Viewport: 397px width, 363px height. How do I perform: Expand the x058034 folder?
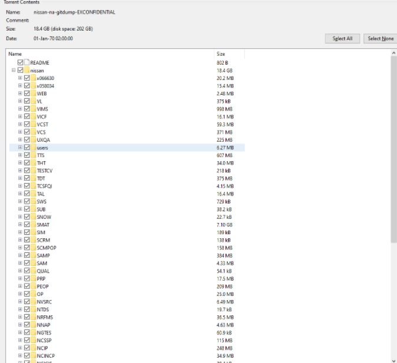(20, 85)
